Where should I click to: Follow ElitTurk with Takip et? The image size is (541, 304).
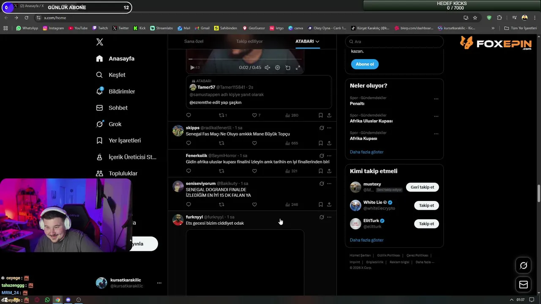426,224
